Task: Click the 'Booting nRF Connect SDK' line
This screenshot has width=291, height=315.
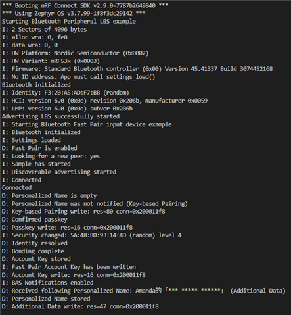Action: (85, 5)
